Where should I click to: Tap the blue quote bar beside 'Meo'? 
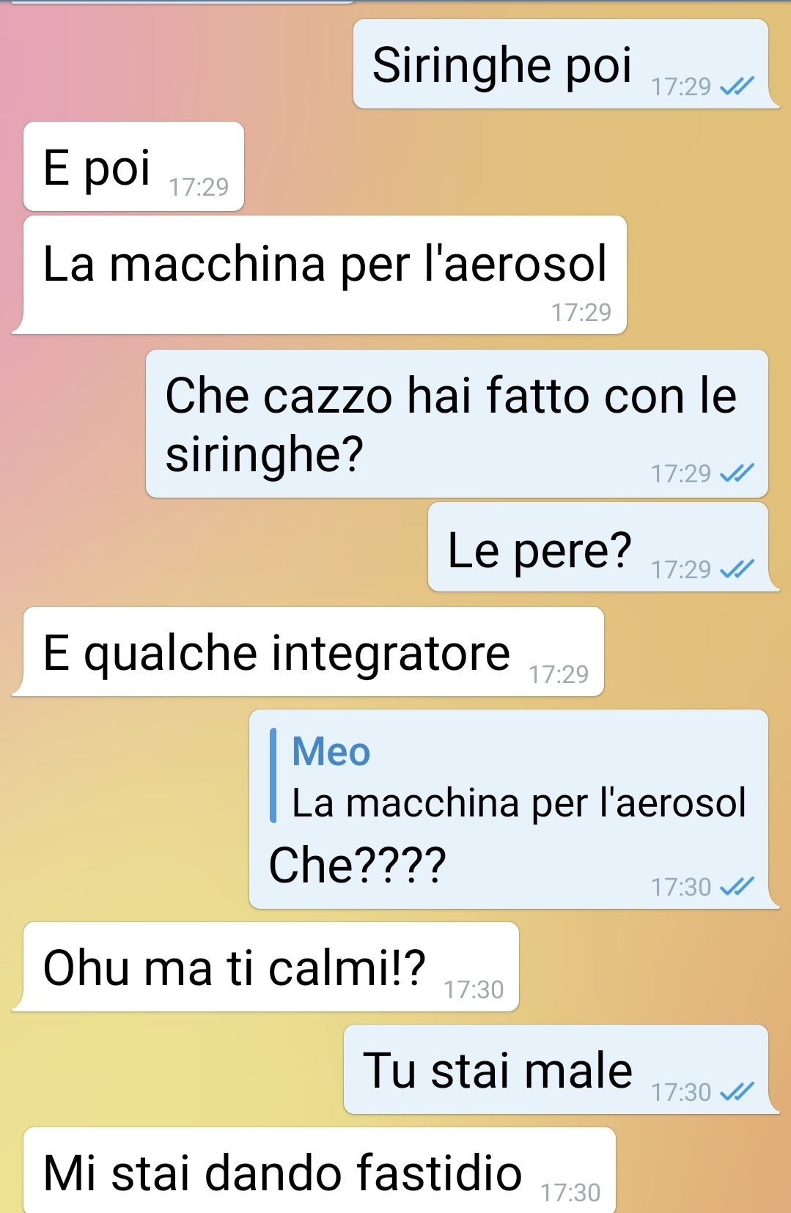[273, 775]
